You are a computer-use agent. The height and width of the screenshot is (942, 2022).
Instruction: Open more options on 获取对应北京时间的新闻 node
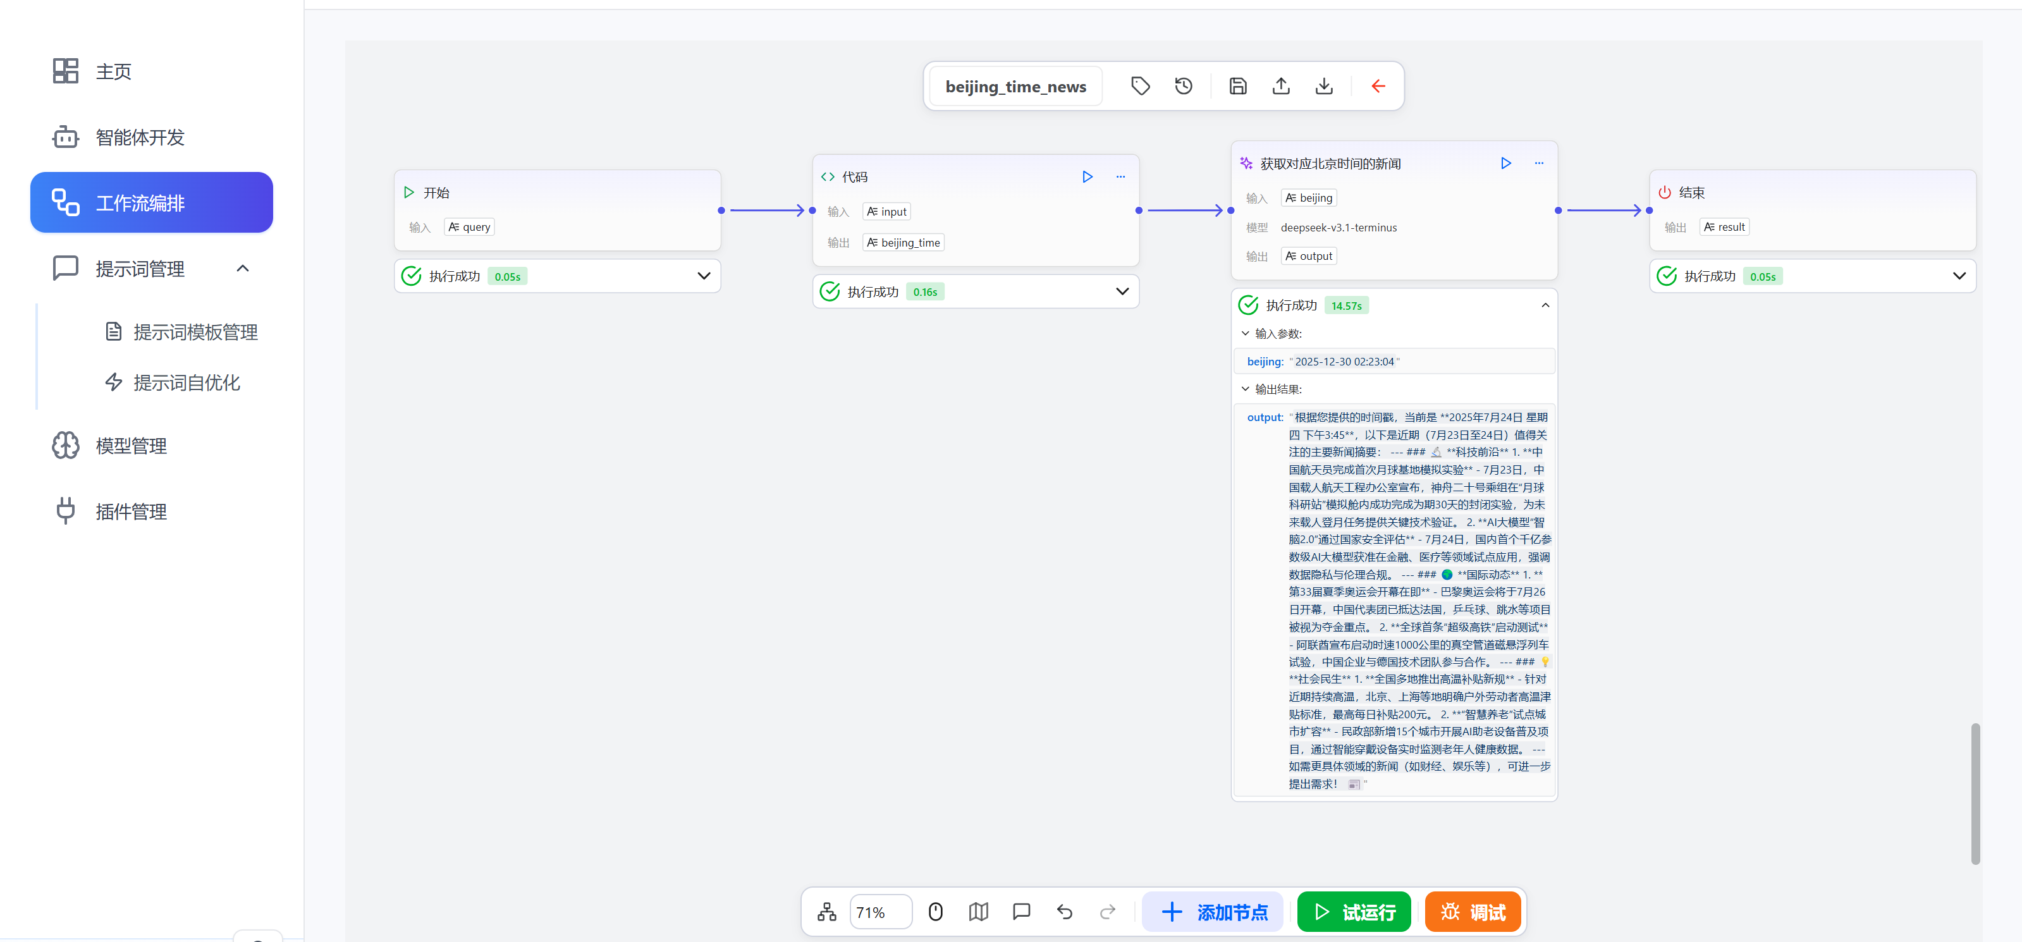tap(1538, 163)
